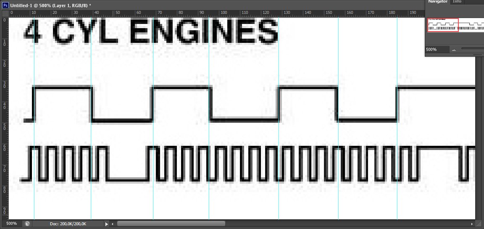484x229 pixels.
Task: Click the status bar preview icon beside 500%
Action: (x=27, y=224)
